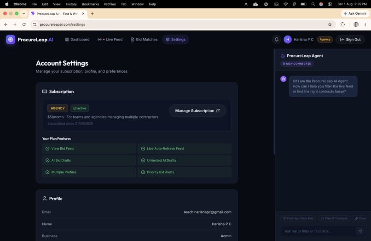Click the Wi-Fi status icon
This screenshot has height=241, width=371.
(285, 4)
